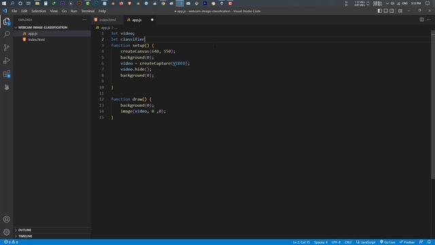The image size is (435, 245).
Task: Click errors and warnings count in status bar
Action: point(11,242)
